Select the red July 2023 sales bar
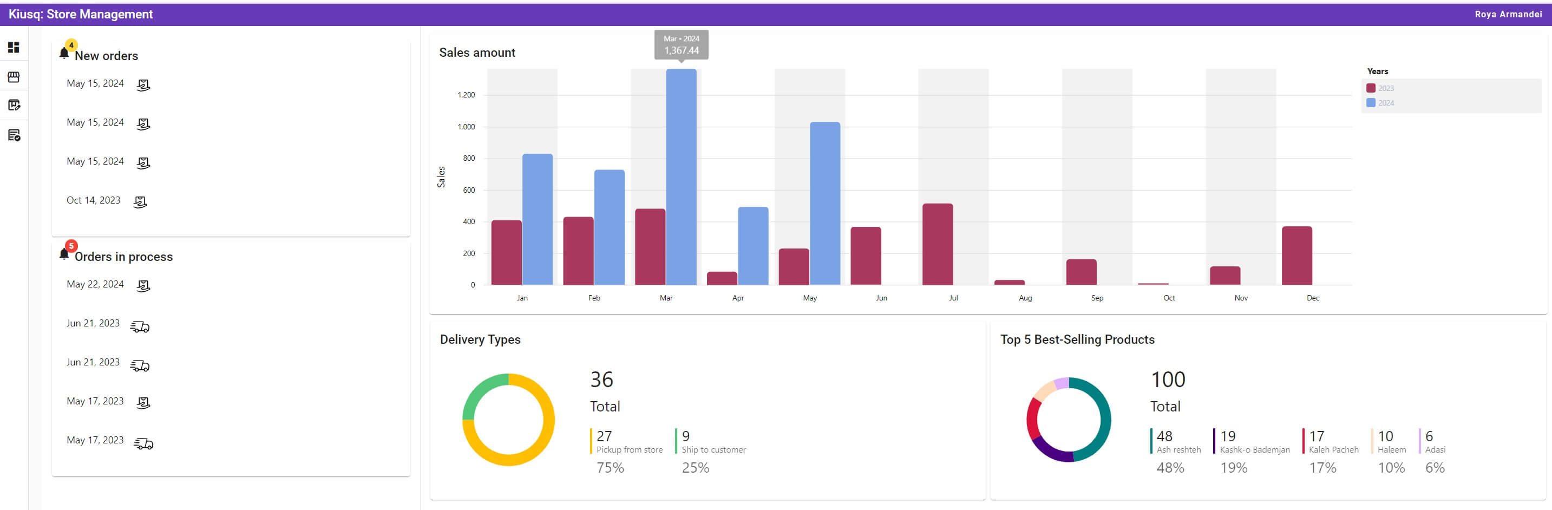The image size is (1552, 510). click(937, 244)
